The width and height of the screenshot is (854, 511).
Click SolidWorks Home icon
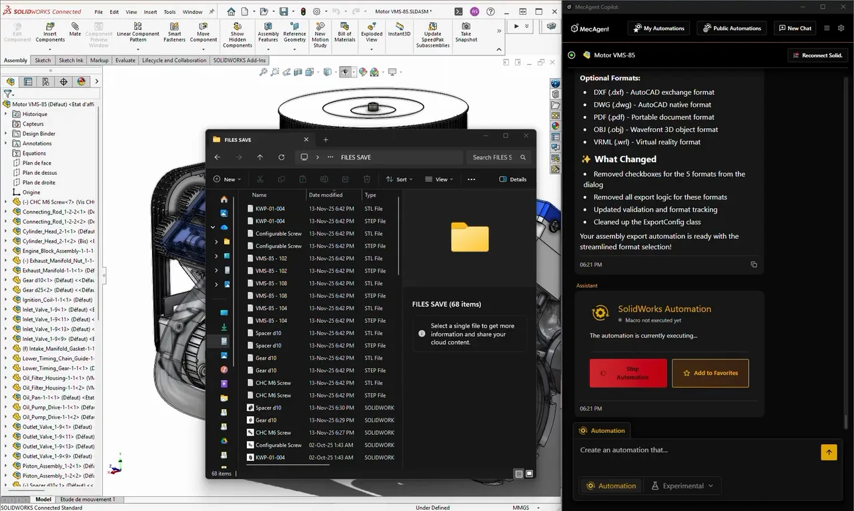point(231,11)
